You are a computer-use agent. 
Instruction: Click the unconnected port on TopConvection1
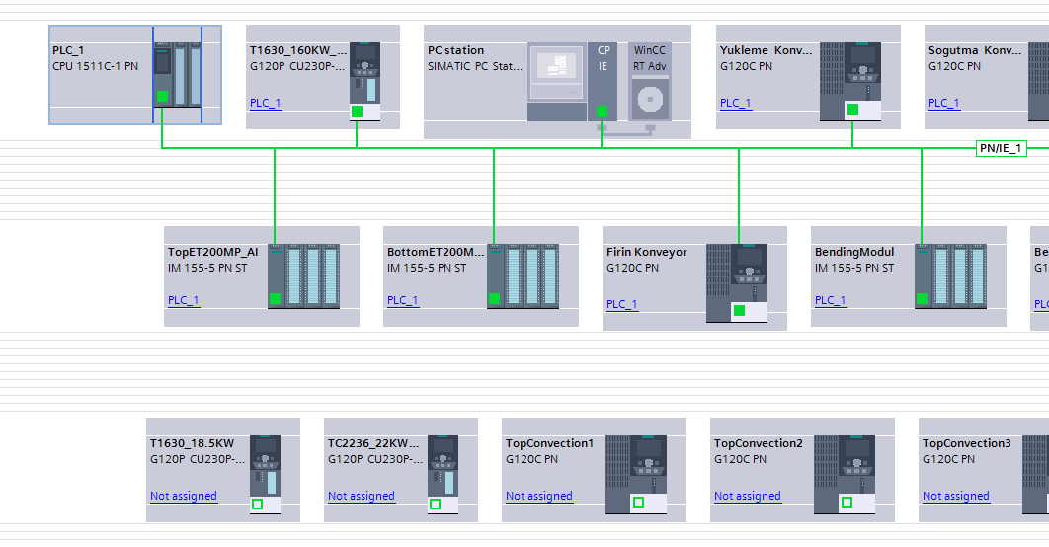pos(638,502)
